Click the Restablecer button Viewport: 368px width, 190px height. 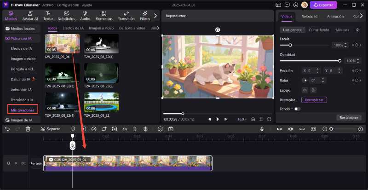point(349,117)
